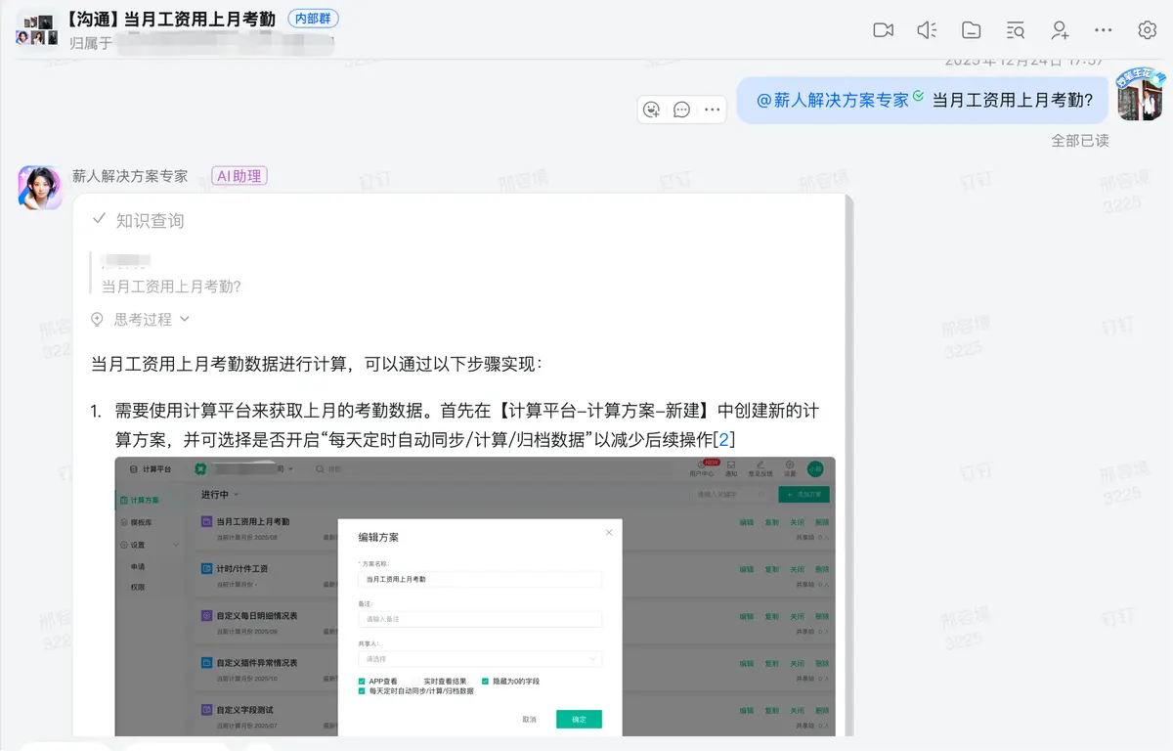Click the @薪人解决方案专家 mention
1173x751 pixels.
[833, 100]
